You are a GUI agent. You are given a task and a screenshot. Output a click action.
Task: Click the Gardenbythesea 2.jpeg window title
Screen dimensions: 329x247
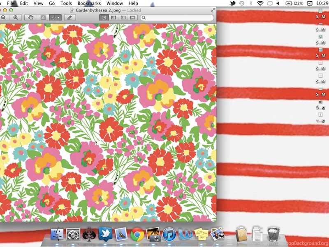point(99,10)
